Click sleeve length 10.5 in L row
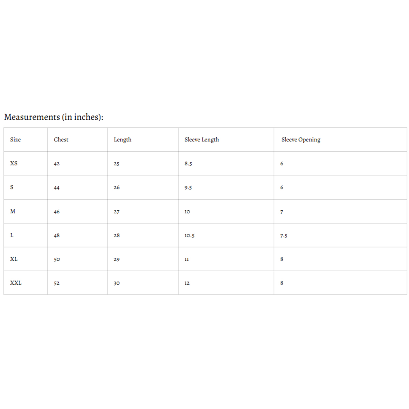 (190, 236)
